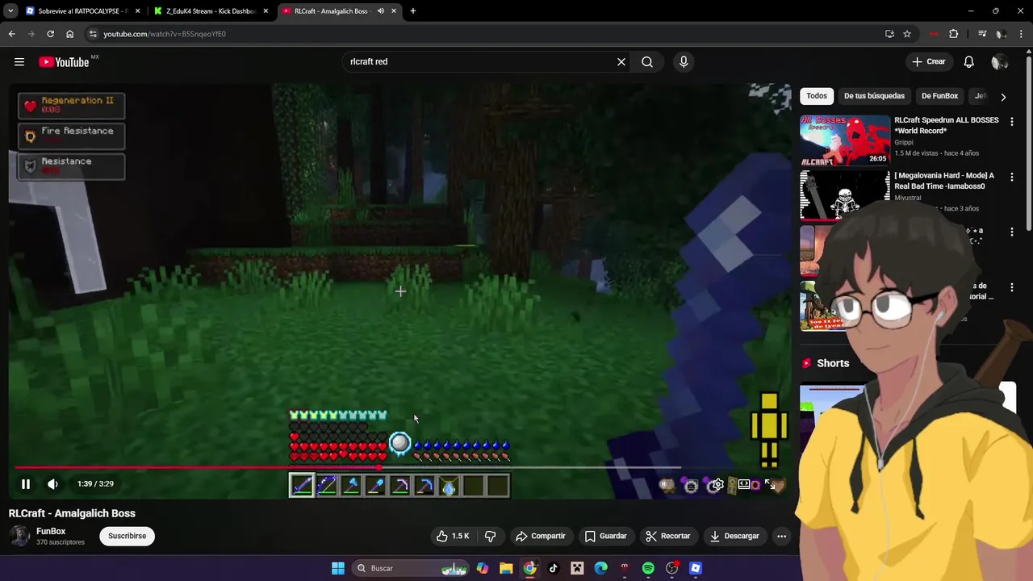Open YouTube notifications bell

[x=969, y=62]
